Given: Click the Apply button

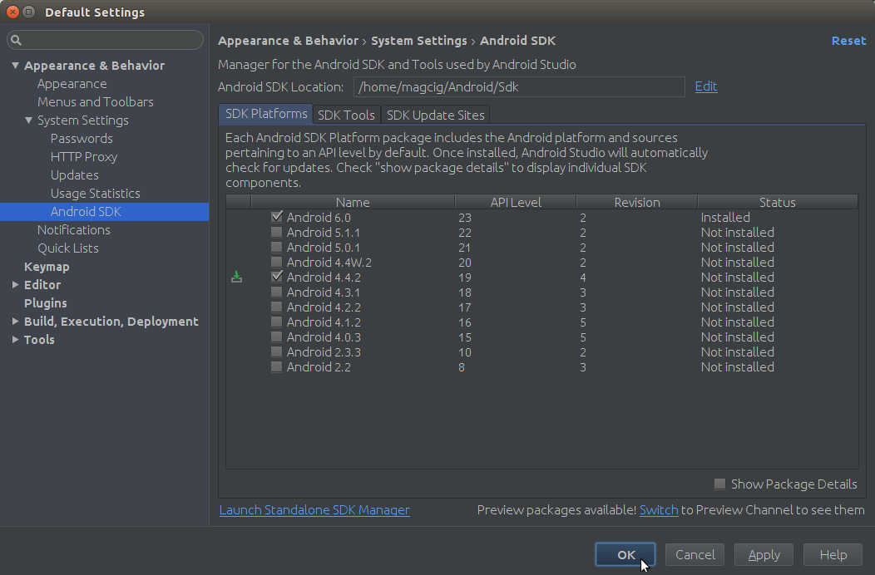Looking at the screenshot, I should pos(764,554).
